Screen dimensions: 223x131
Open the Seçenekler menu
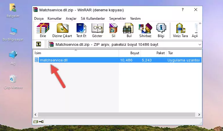[117, 19]
